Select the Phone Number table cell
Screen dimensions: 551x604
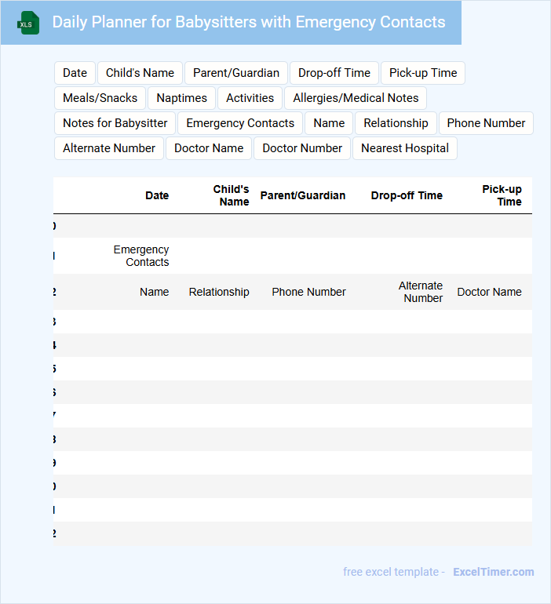[308, 292]
